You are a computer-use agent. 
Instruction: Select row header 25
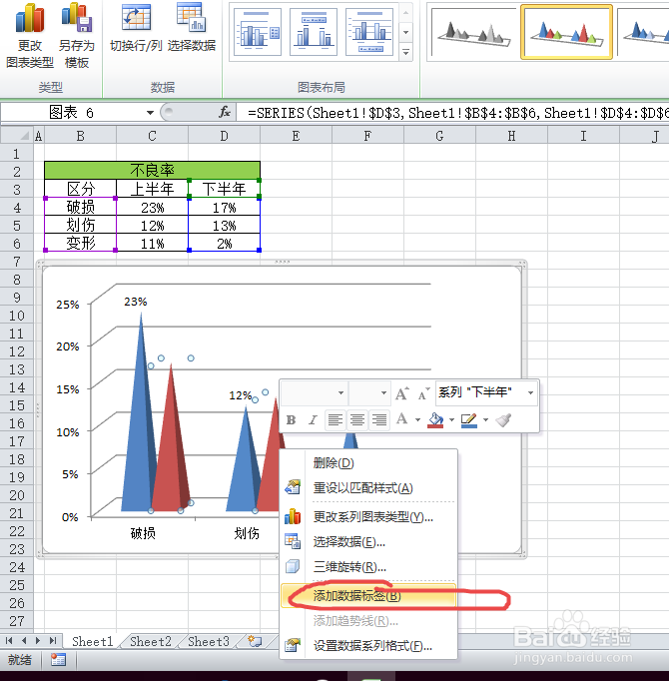pyautogui.click(x=17, y=585)
